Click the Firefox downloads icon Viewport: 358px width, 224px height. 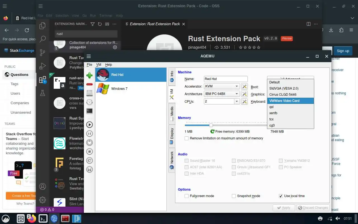click(x=331, y=30)
